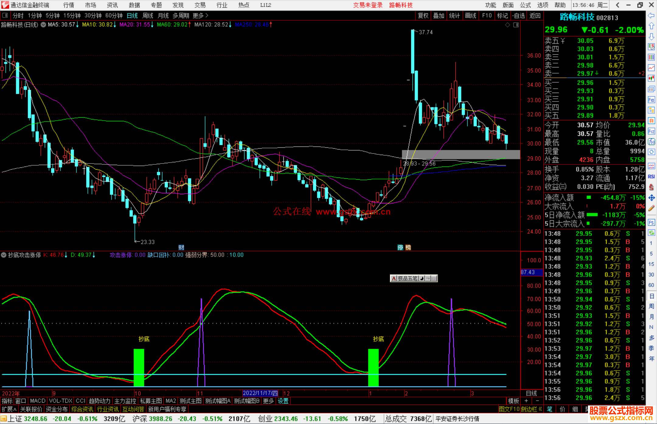Open the 抄底攻击涨停 indicator dropdown circle
This screenshot has height=424, width=657.
tap(4, 255)
